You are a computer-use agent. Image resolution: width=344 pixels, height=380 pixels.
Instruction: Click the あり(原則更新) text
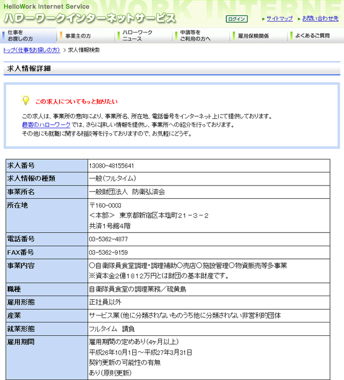click(110, 372)
